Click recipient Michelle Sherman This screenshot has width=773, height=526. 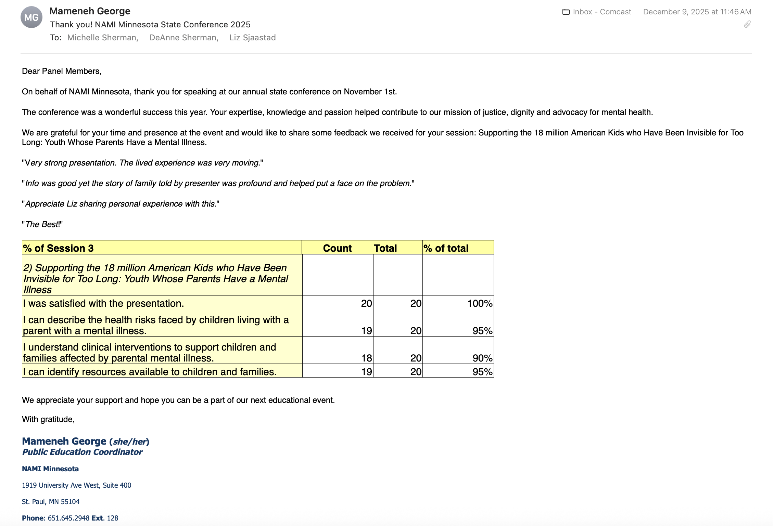pyautogui.click(x=102, y=38)
